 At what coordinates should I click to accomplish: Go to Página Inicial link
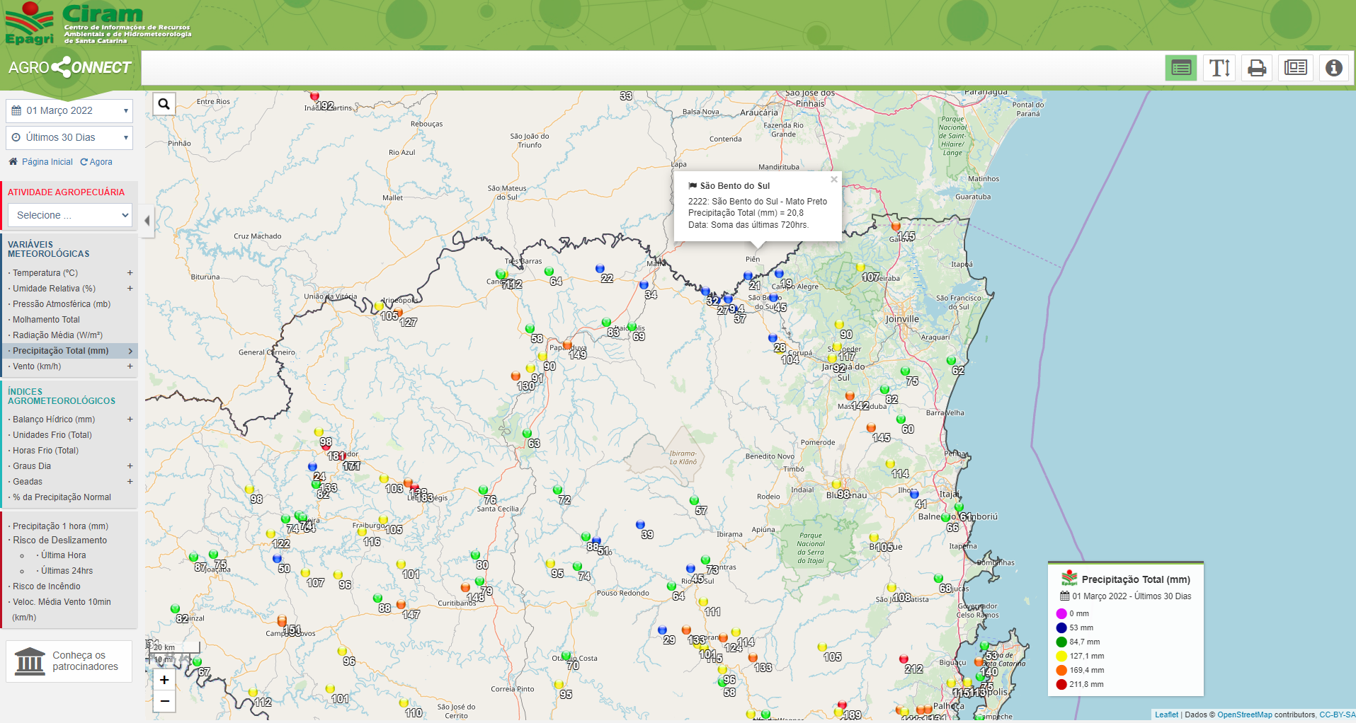[x=47, y=162]
